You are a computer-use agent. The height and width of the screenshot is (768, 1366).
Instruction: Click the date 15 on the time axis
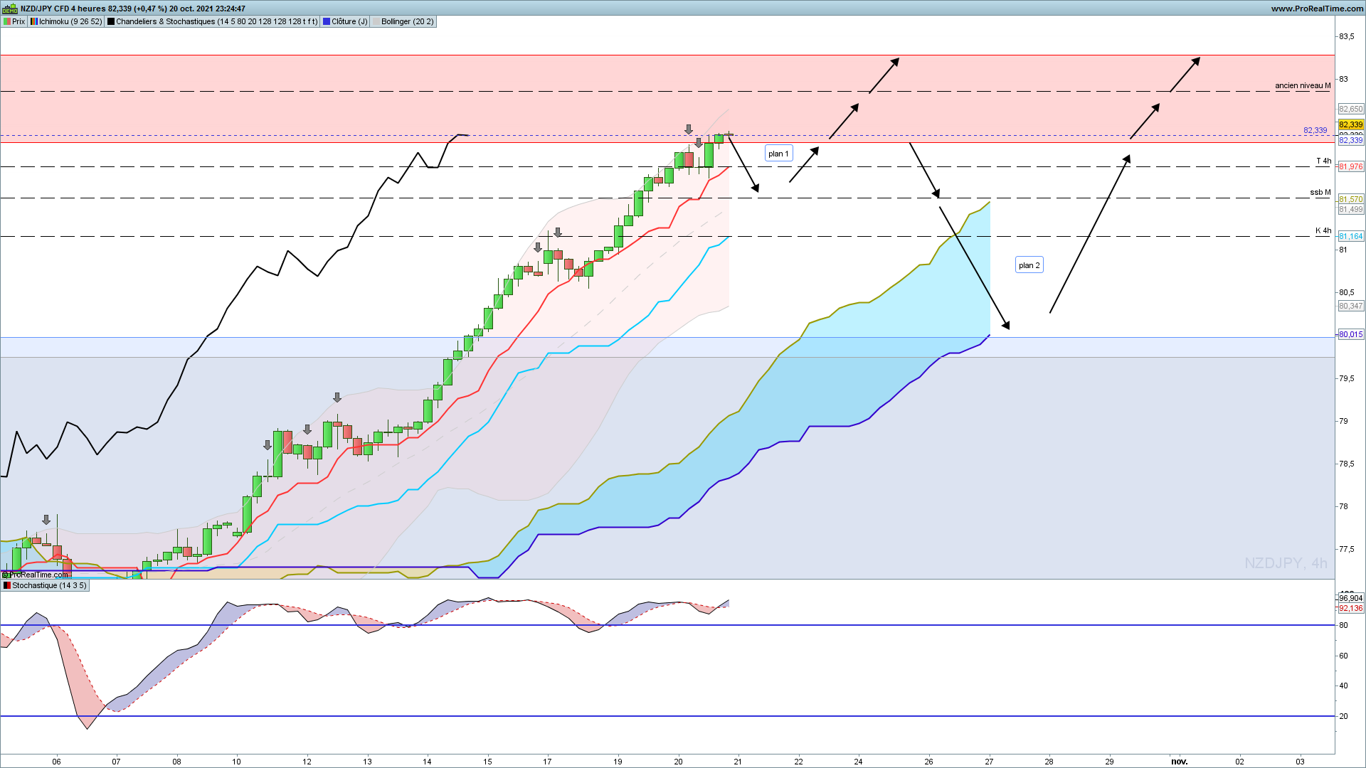pyautogui.click(x=487, y=762)
